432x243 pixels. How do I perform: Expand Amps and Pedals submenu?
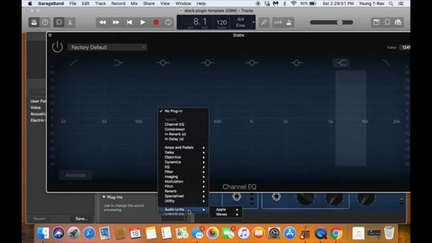coord(183,148)
